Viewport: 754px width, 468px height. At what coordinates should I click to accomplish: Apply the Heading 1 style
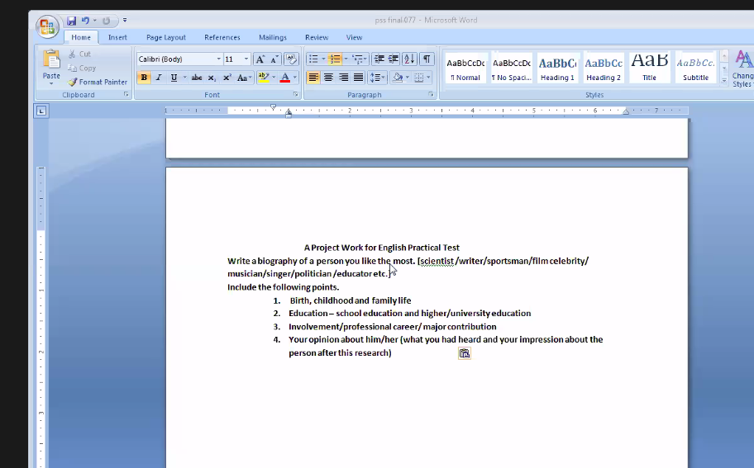[x=557, y=68]
